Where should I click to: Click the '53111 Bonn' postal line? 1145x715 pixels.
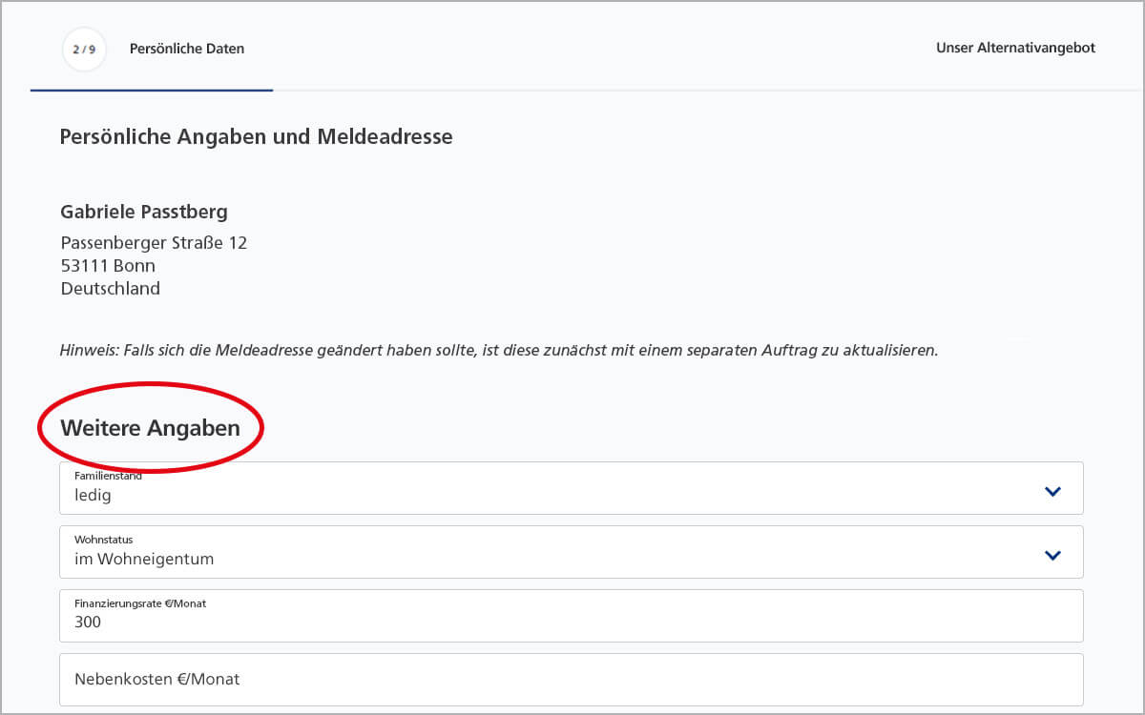coord(108,266)
